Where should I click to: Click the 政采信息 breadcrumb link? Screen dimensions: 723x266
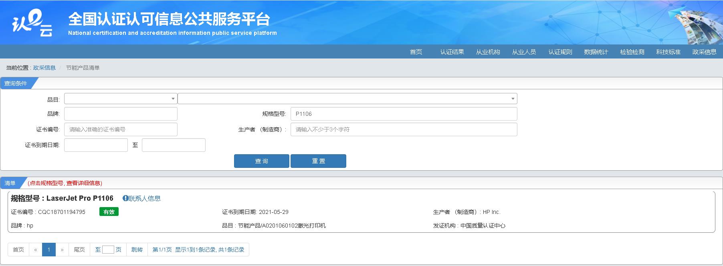44,68
